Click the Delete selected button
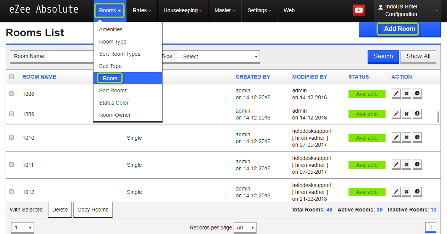Viewport: 447px width, 234px height. [x=60, y=210]
